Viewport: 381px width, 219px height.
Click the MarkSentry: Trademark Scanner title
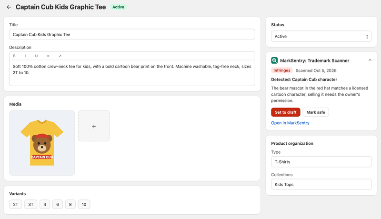click(x=314, y=60)
